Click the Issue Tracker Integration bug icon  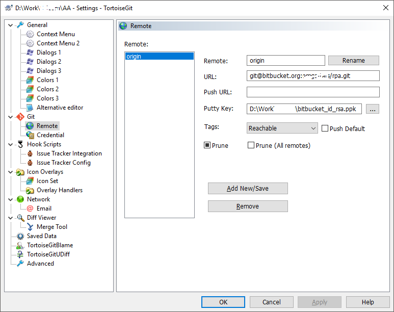(x=30, y=153)
